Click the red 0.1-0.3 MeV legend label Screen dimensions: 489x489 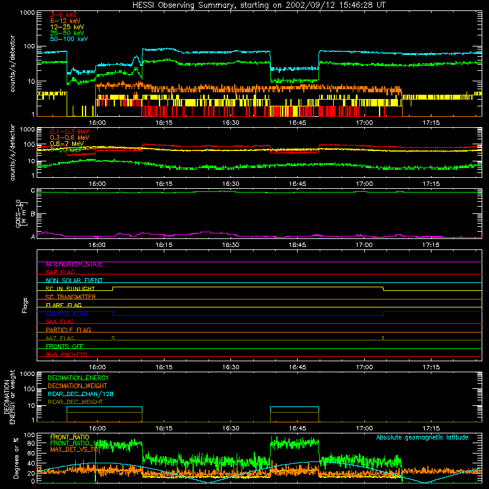[x=70, y=131]
